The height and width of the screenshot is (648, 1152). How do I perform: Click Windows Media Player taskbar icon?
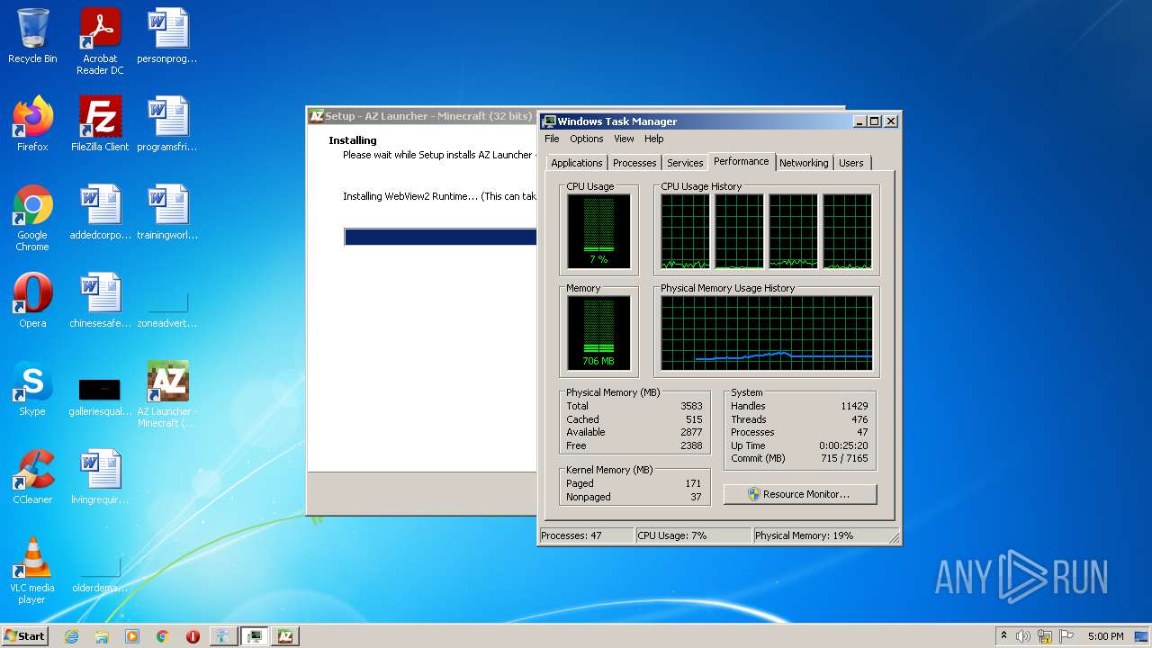132,636
